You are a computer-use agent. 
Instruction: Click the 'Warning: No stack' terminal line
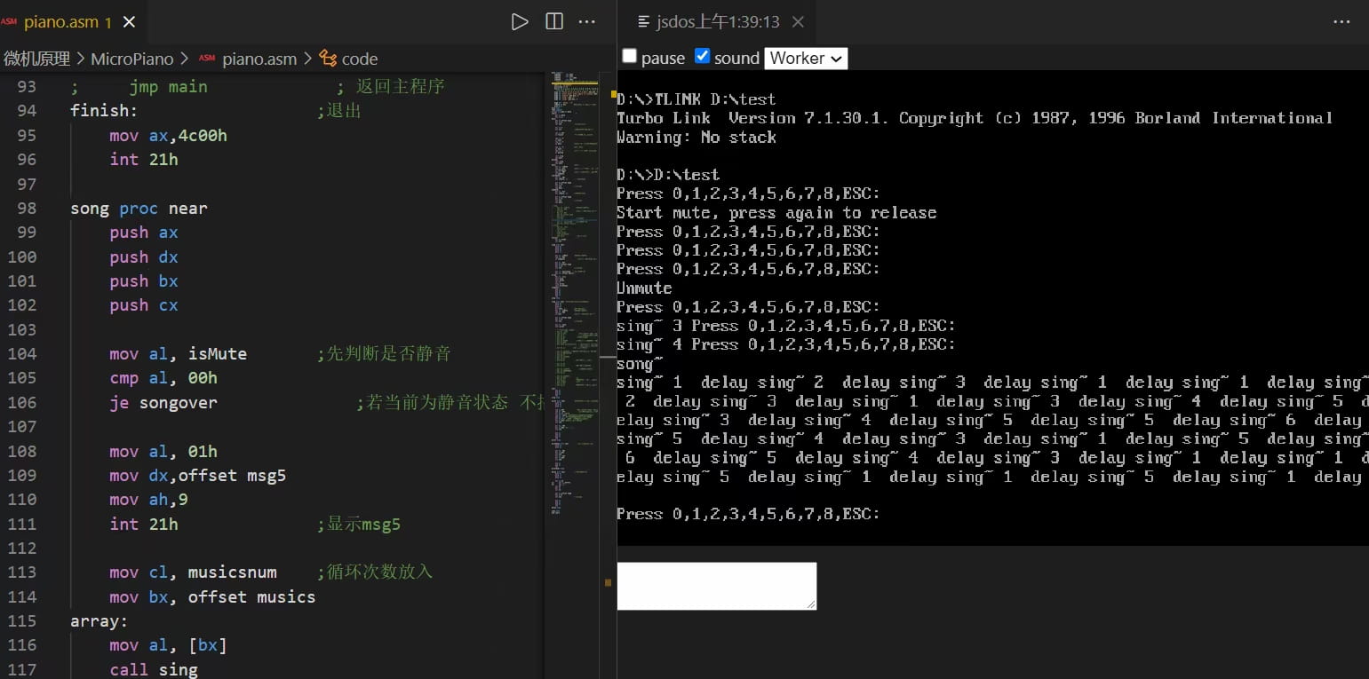[x=696, y=138]
